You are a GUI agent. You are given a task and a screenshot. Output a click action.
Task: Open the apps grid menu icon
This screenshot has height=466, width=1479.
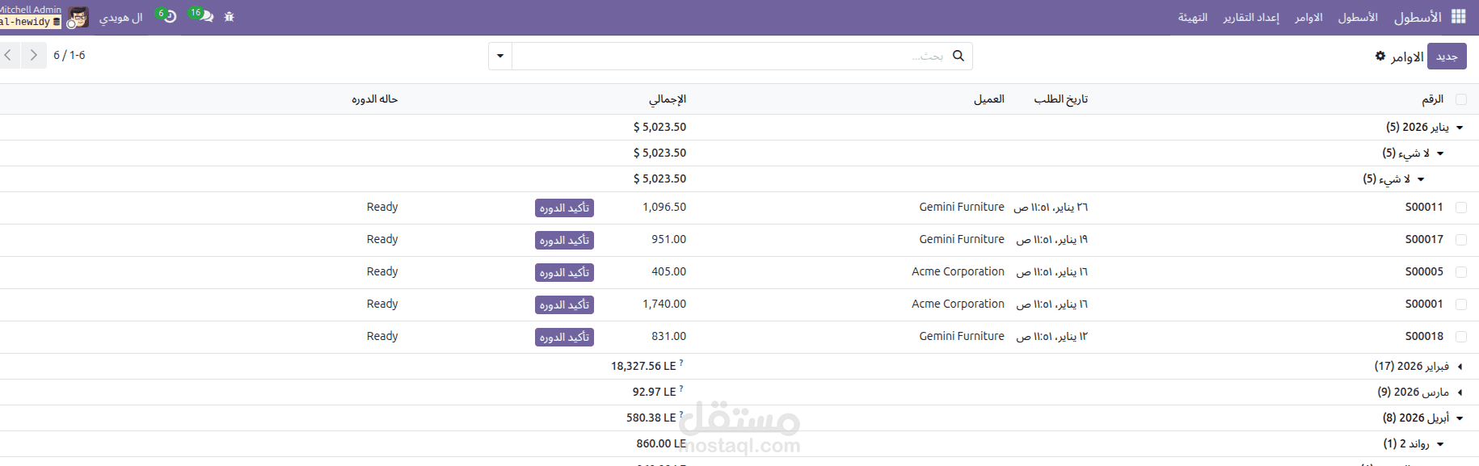(1458, 16)
